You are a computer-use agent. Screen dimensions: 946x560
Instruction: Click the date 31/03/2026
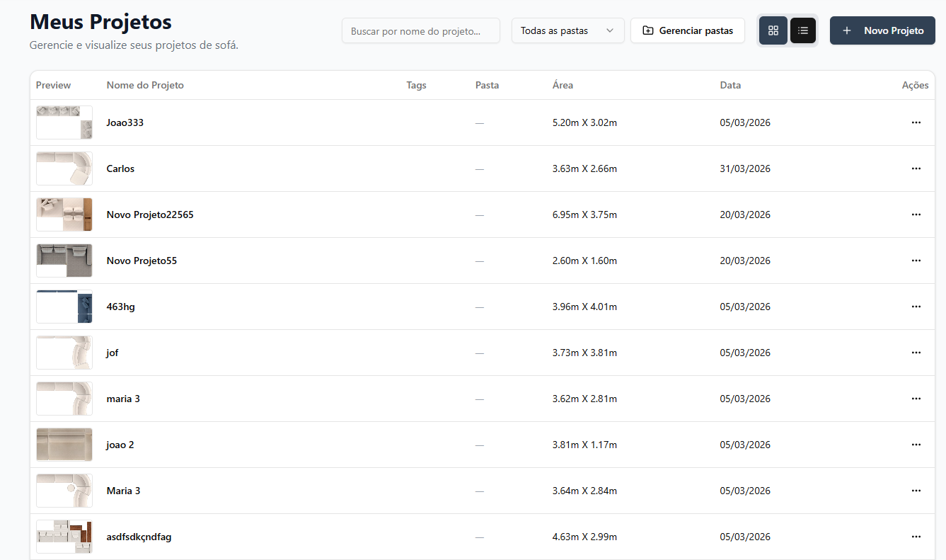click(x=745, y=168)
